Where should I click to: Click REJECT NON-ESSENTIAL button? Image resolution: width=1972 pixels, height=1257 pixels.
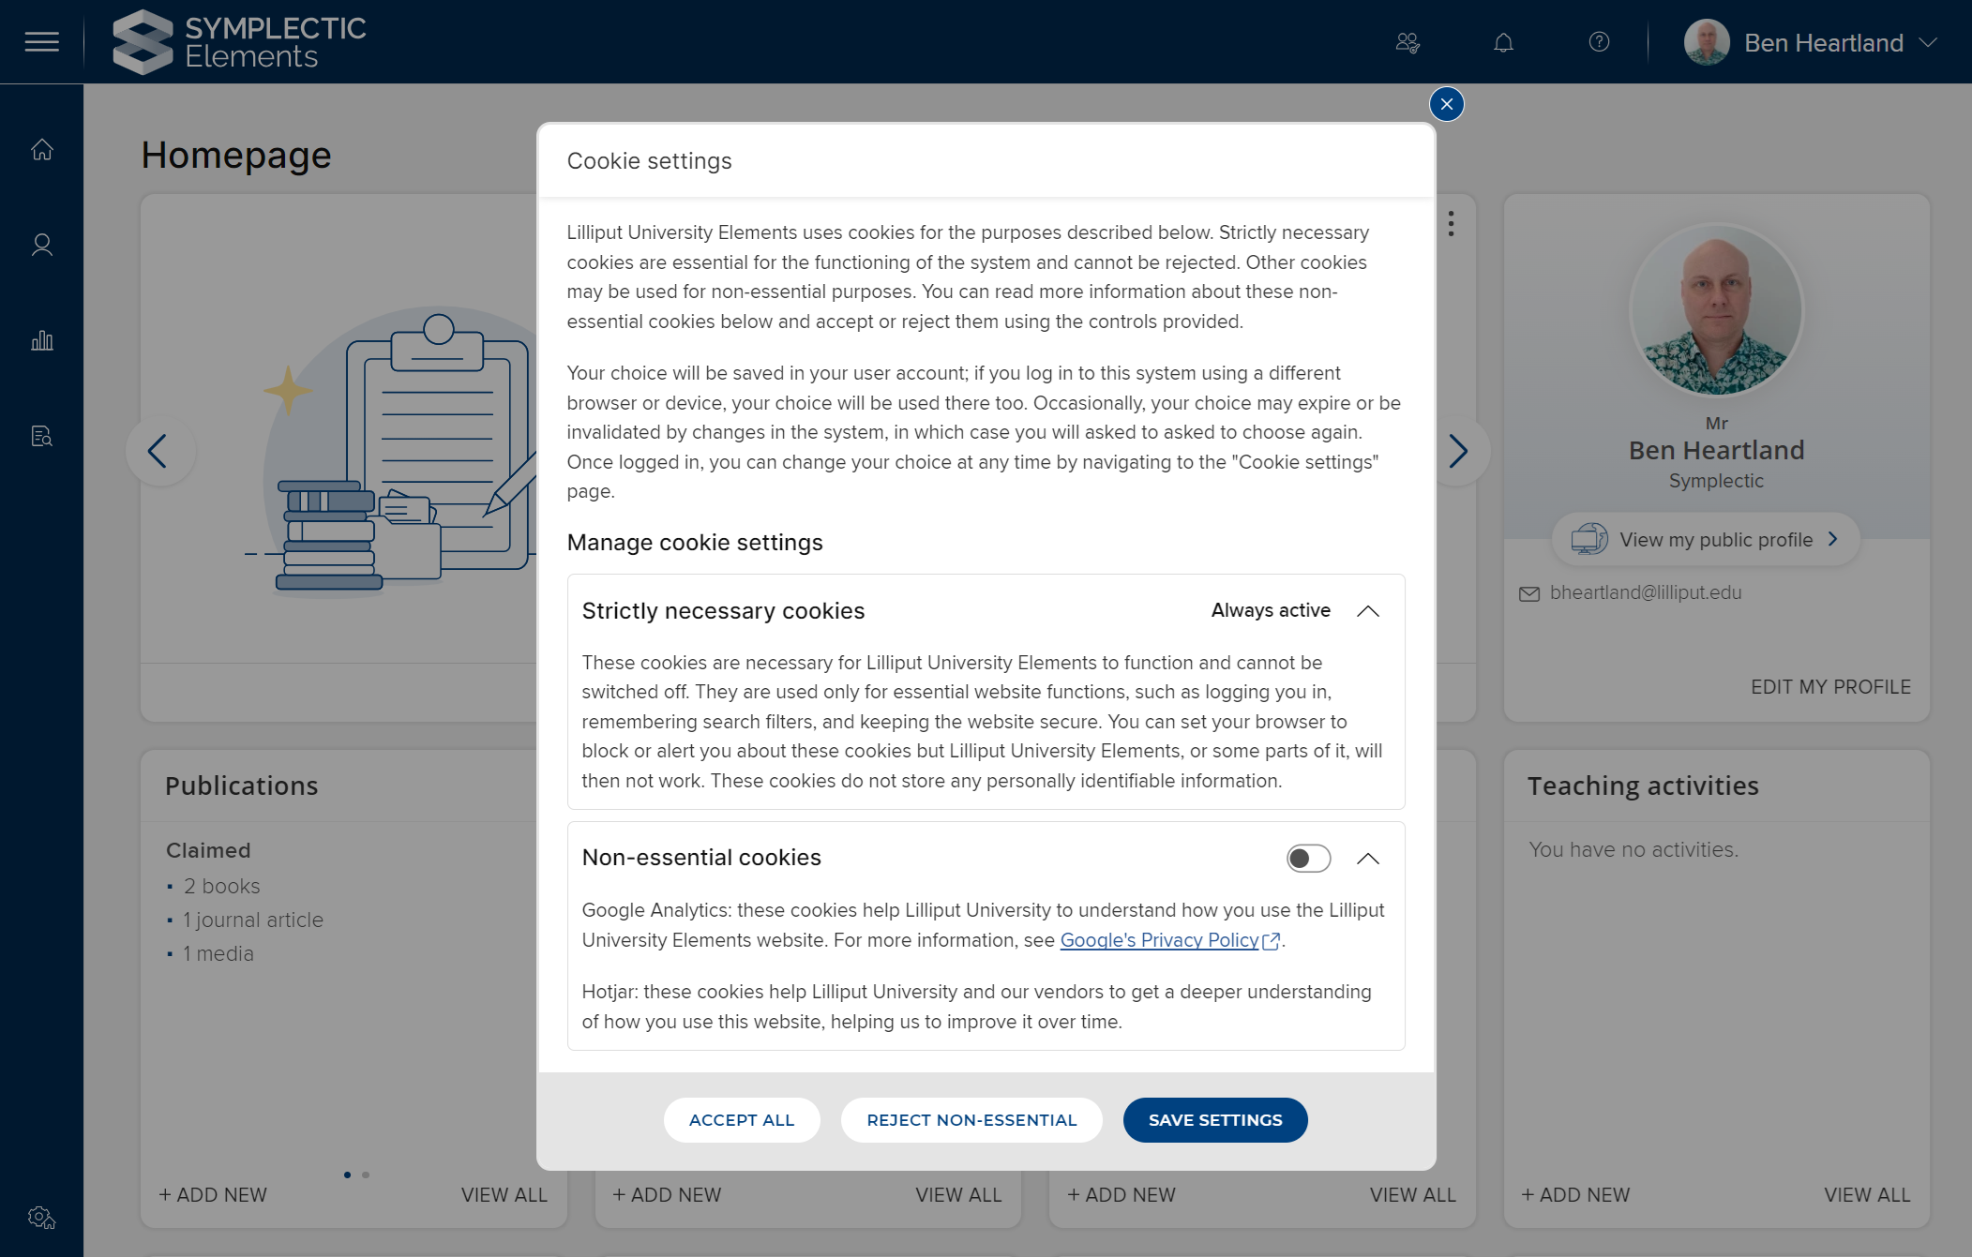pyautogui.click(x=971, y=1120)
